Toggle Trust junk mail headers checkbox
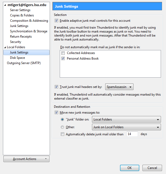 (56, 87)
